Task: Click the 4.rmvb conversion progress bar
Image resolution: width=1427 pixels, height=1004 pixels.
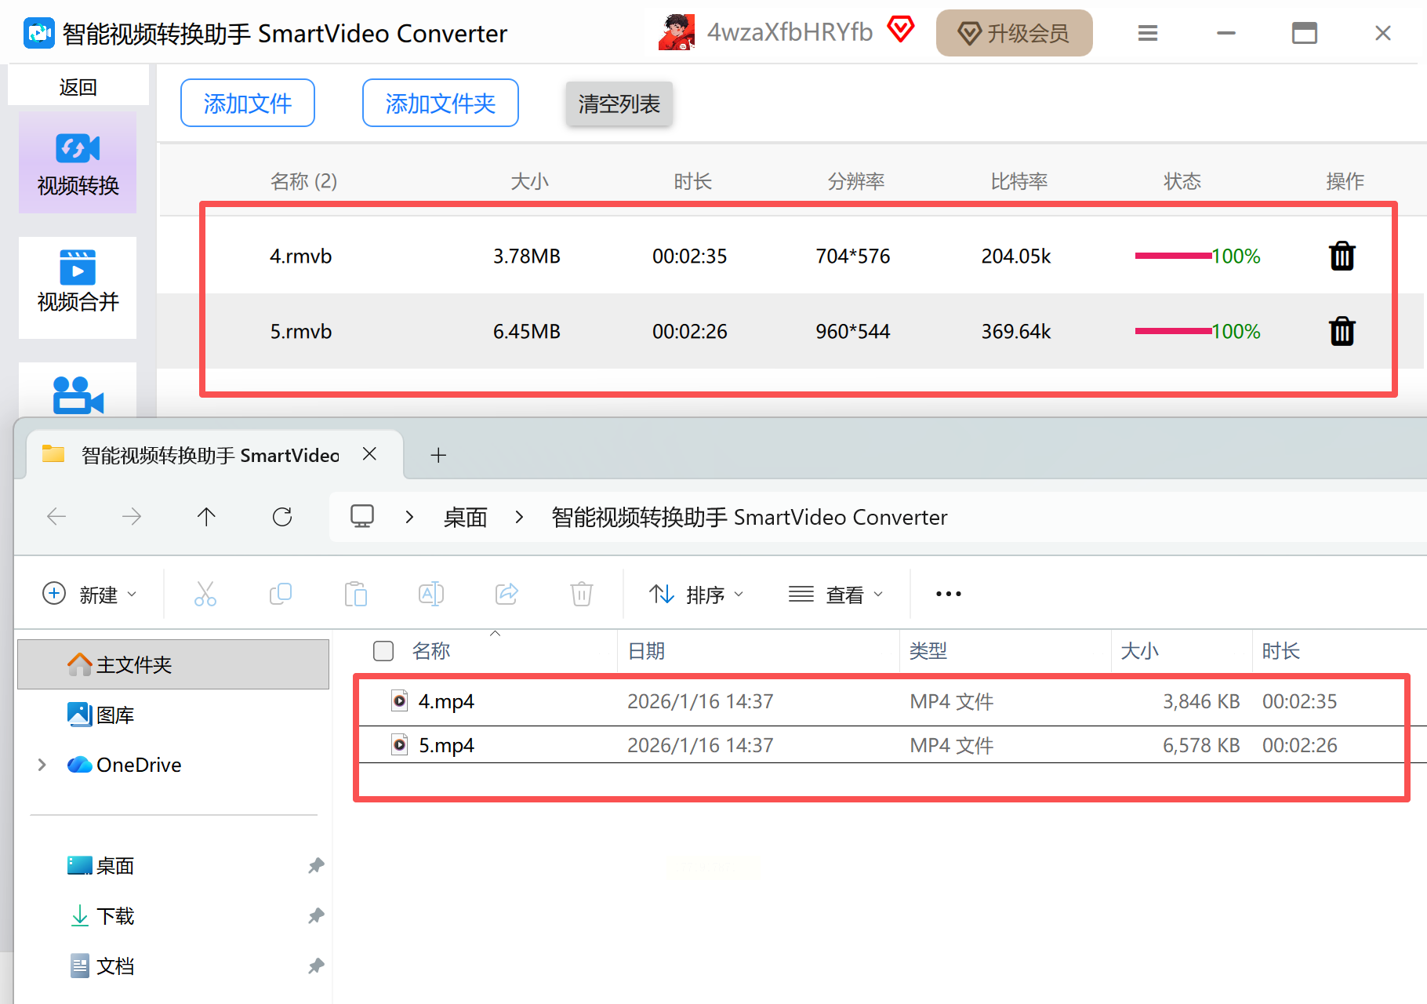Action: (1173, 256)
